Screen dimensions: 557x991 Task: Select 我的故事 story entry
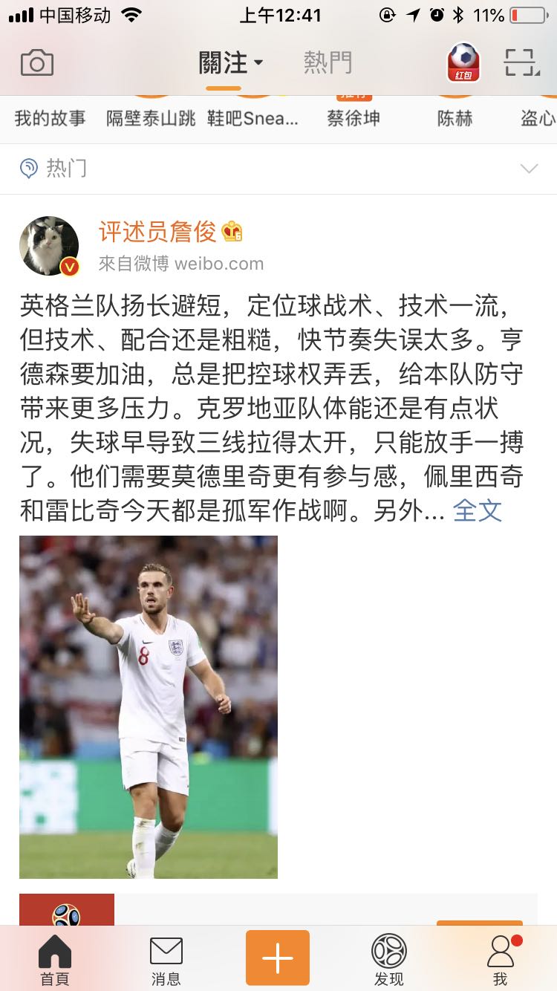click(x=50, y=118)
